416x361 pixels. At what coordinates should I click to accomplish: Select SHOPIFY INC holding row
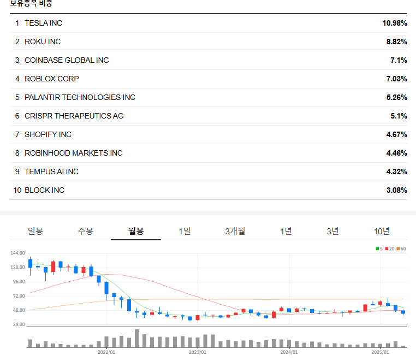209,134
